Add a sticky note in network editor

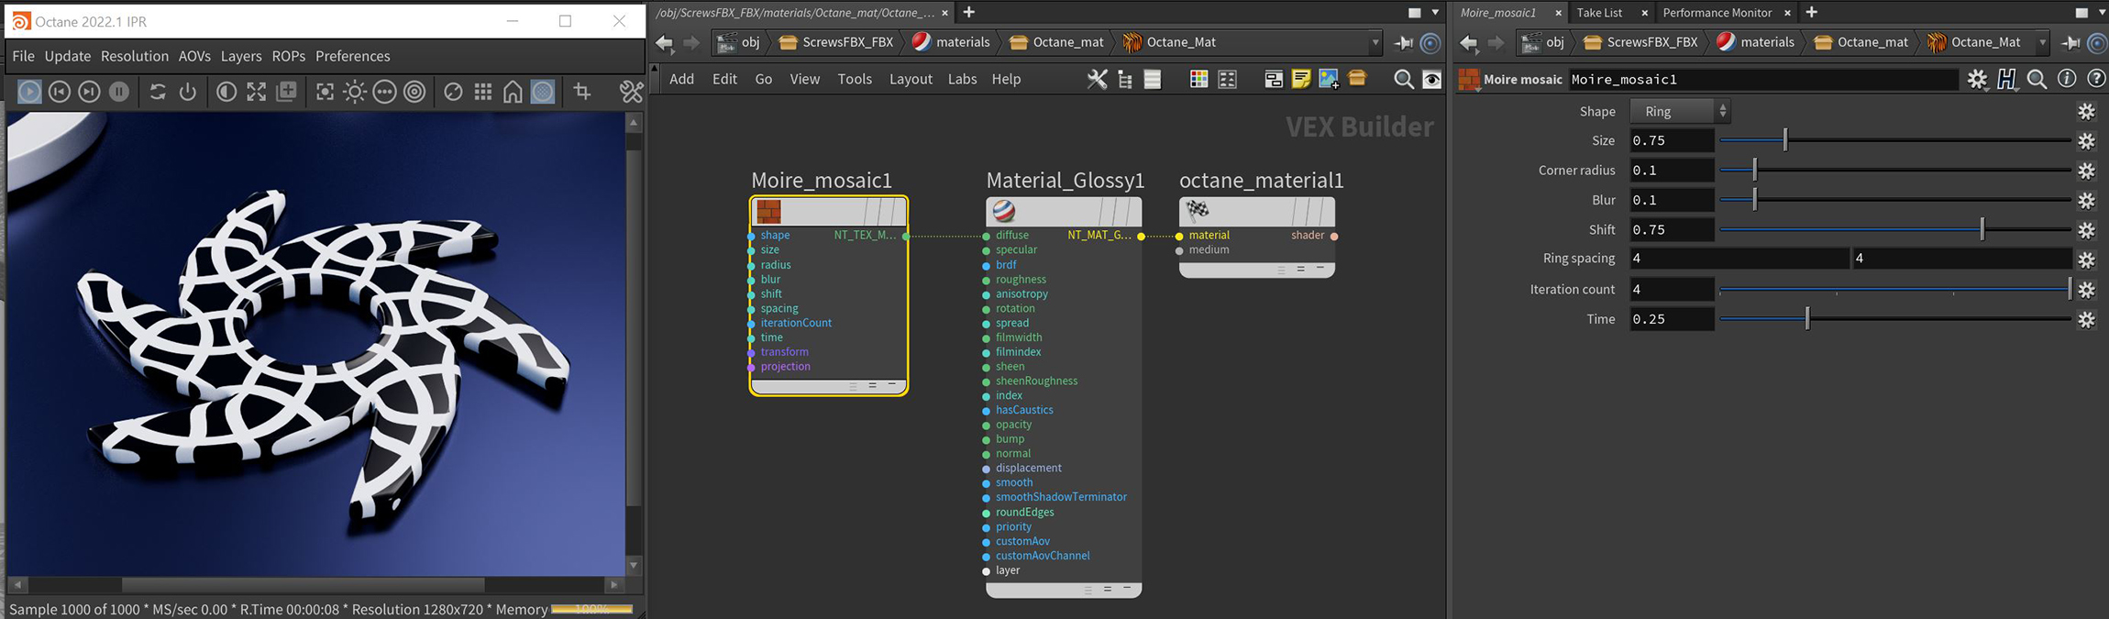coord(1300,80)
